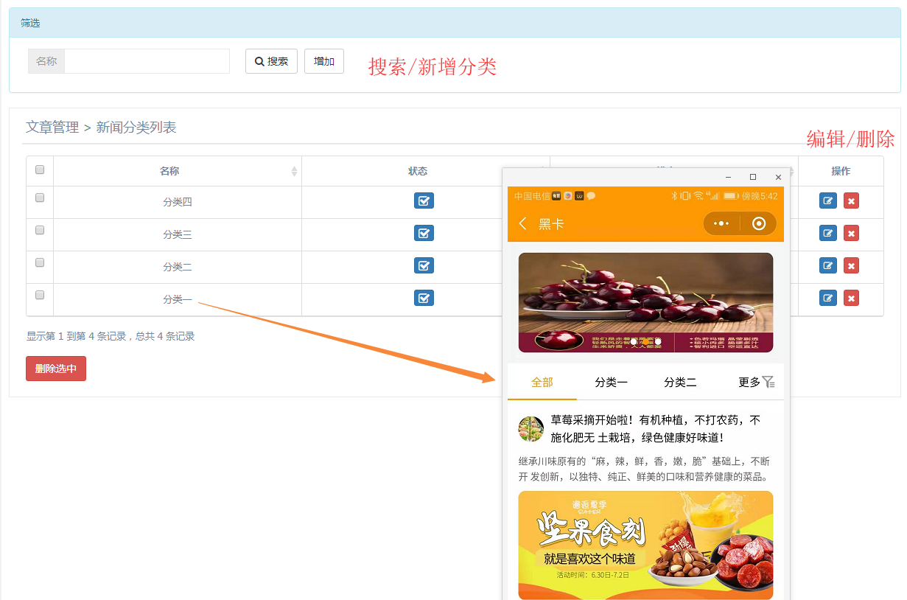Select the 分类一 tab in phone preview
This screenshot has width=907, height=600.
click(611, 382)
